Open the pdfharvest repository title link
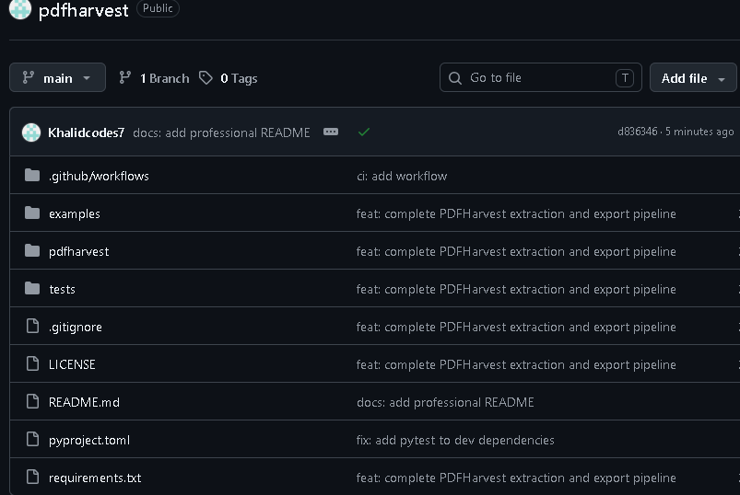The height and width of the screenshot is (495, 740). pyautogui.click(x=83, y=10)
